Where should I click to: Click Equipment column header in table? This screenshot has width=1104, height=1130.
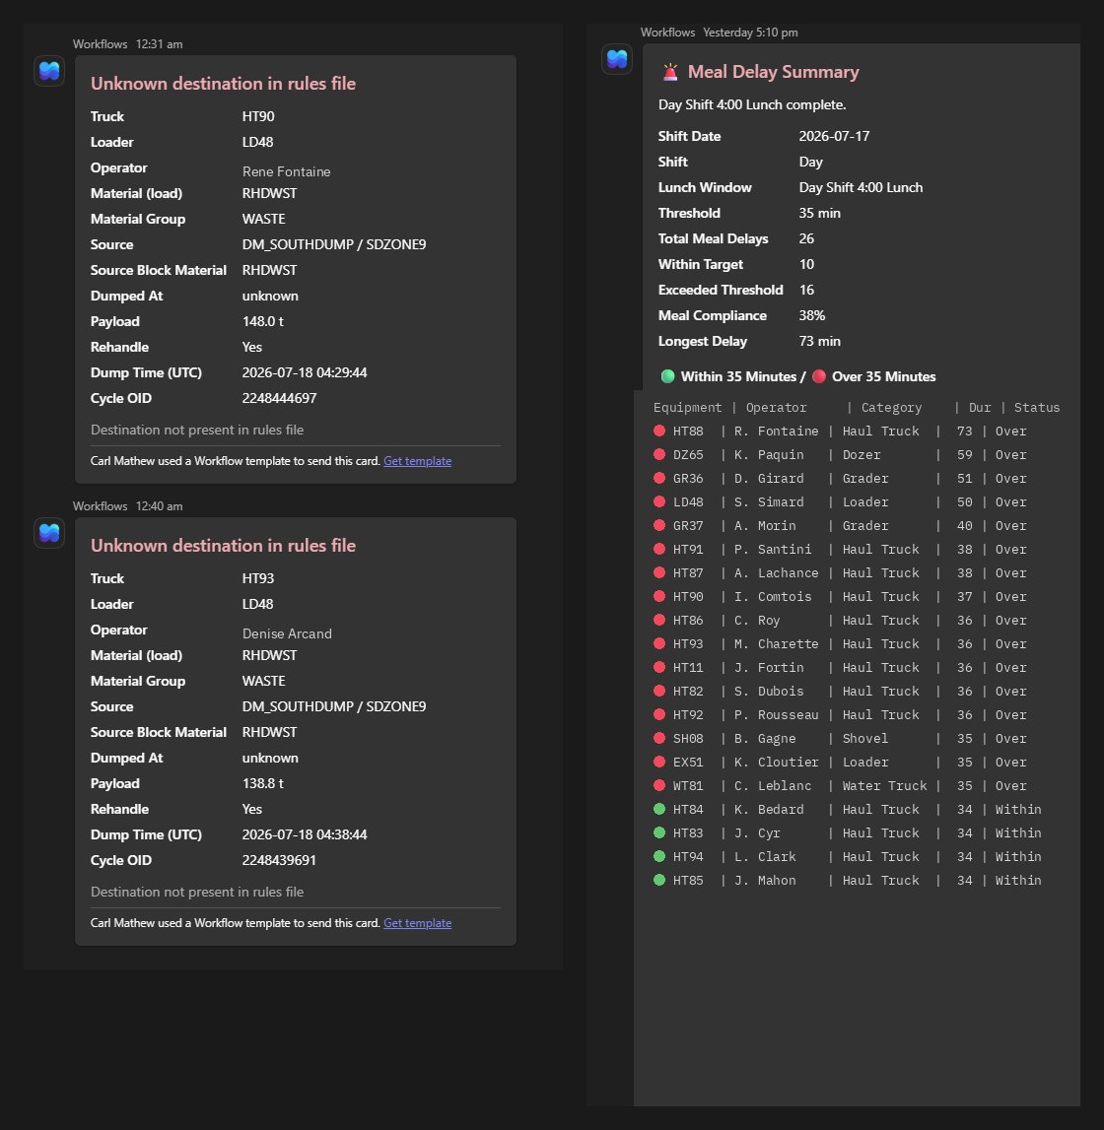pyautogui.click(x=687, y=407)
